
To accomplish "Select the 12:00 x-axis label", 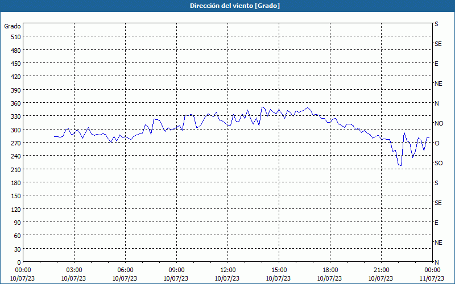I will click(228, 270).
